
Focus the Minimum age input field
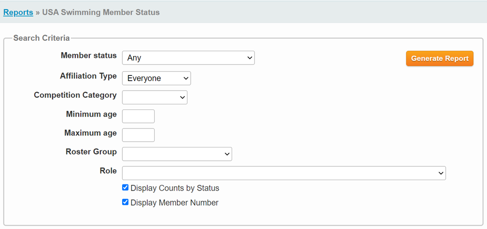[x=138, y=116]
